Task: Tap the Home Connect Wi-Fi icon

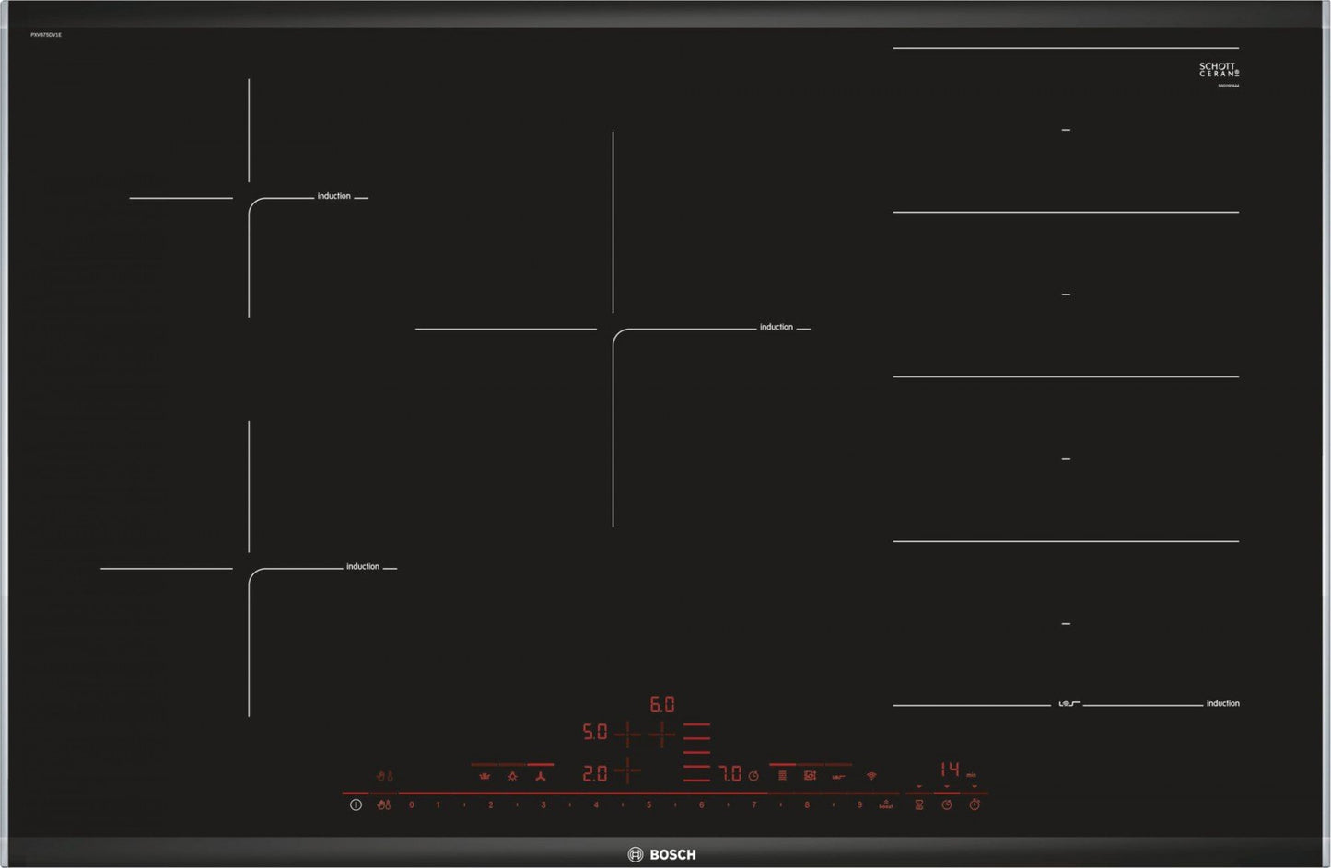Action: coord(870,777)
